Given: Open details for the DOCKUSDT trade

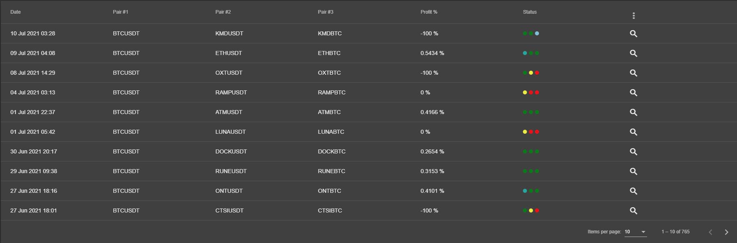Looking at the screenshot, I should click(633, 152).
